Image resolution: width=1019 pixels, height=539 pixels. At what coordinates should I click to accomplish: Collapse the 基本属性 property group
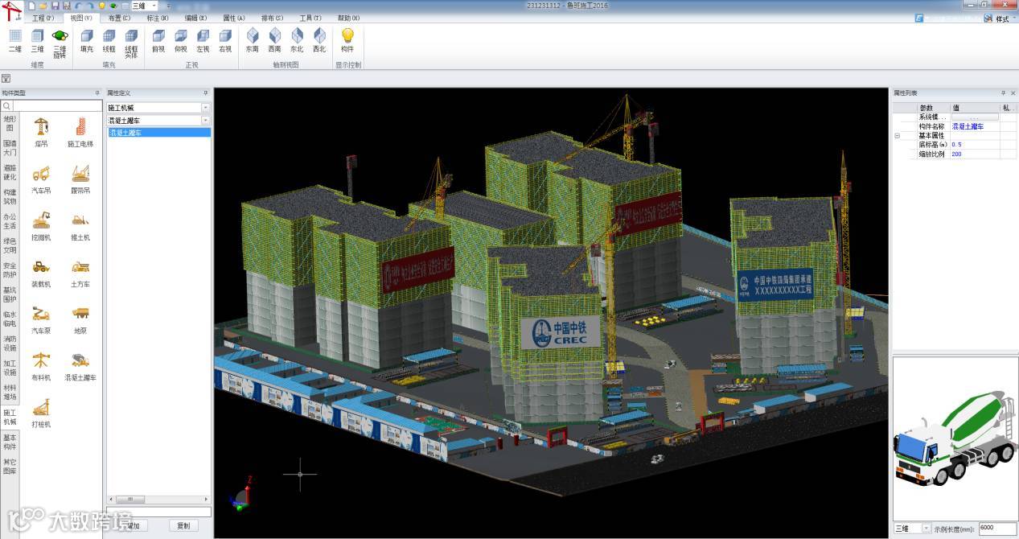coord(897,136)
